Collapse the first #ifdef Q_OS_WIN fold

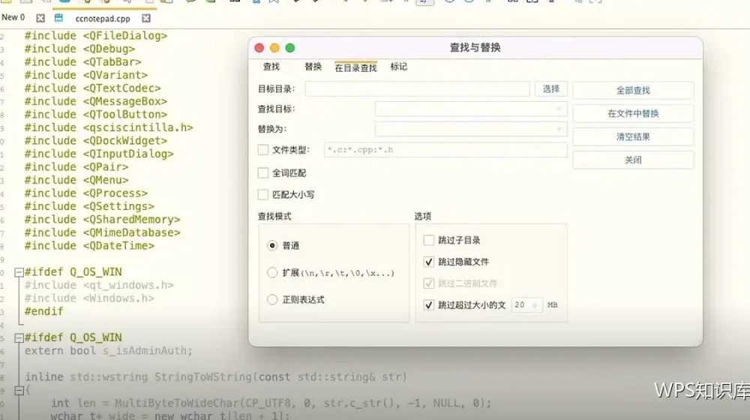(x=19, y=273)
